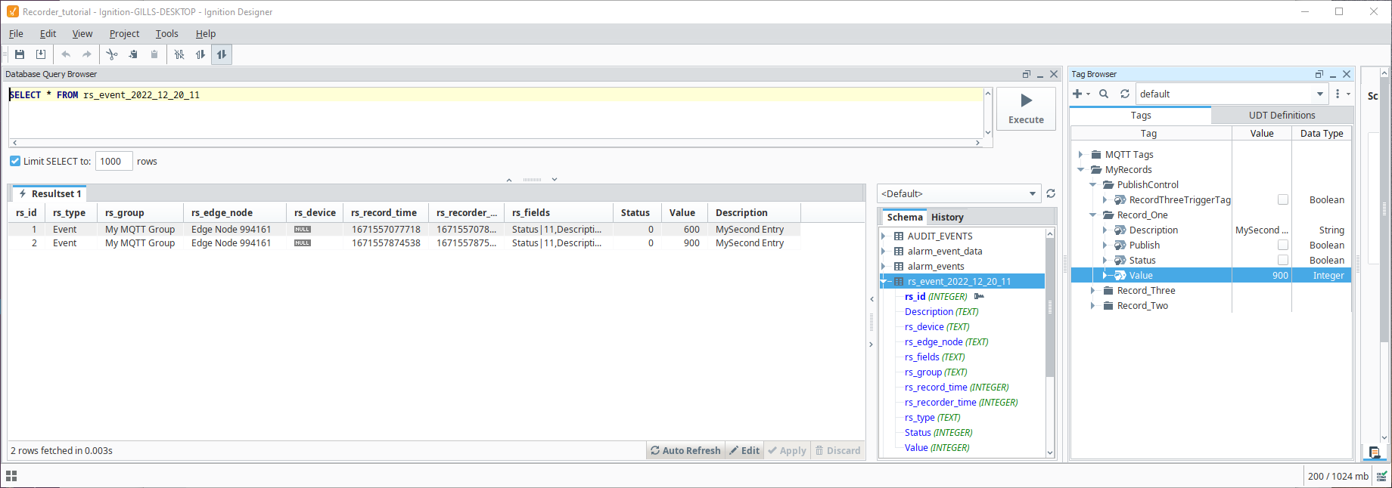Open Tag Browser three-dot options menu
The height and width of the screenshot is (488, 1392).
point(1338,94)
